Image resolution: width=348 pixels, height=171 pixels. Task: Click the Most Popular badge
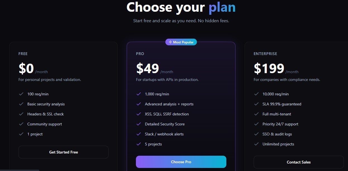point(181,42)
